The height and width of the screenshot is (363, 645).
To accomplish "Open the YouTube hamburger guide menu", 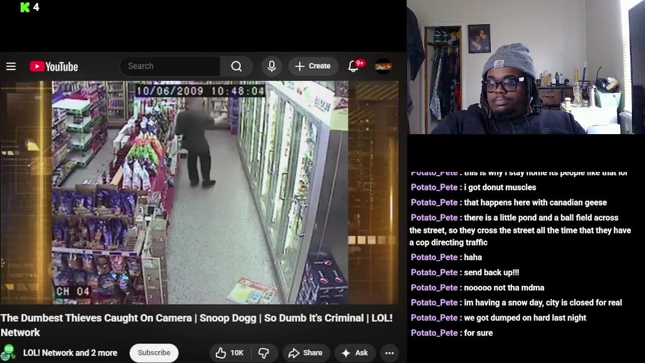I will (x=11, y=67).
